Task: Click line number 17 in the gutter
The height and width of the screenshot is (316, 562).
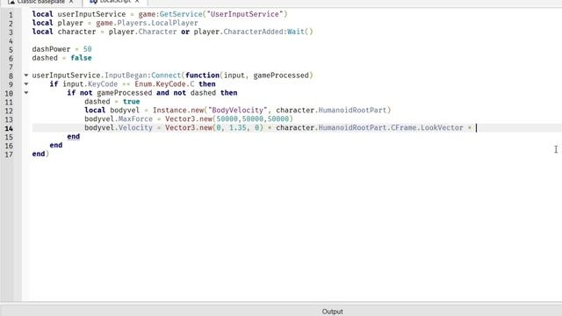Action: tap(9, 154)
